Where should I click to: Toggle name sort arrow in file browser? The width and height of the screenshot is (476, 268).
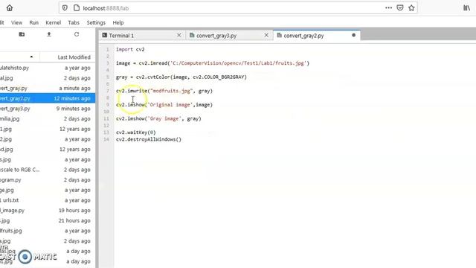(x=31, y=57)
